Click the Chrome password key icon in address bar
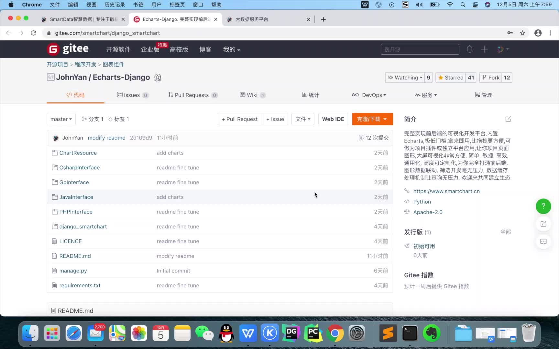 coord(510,33)
